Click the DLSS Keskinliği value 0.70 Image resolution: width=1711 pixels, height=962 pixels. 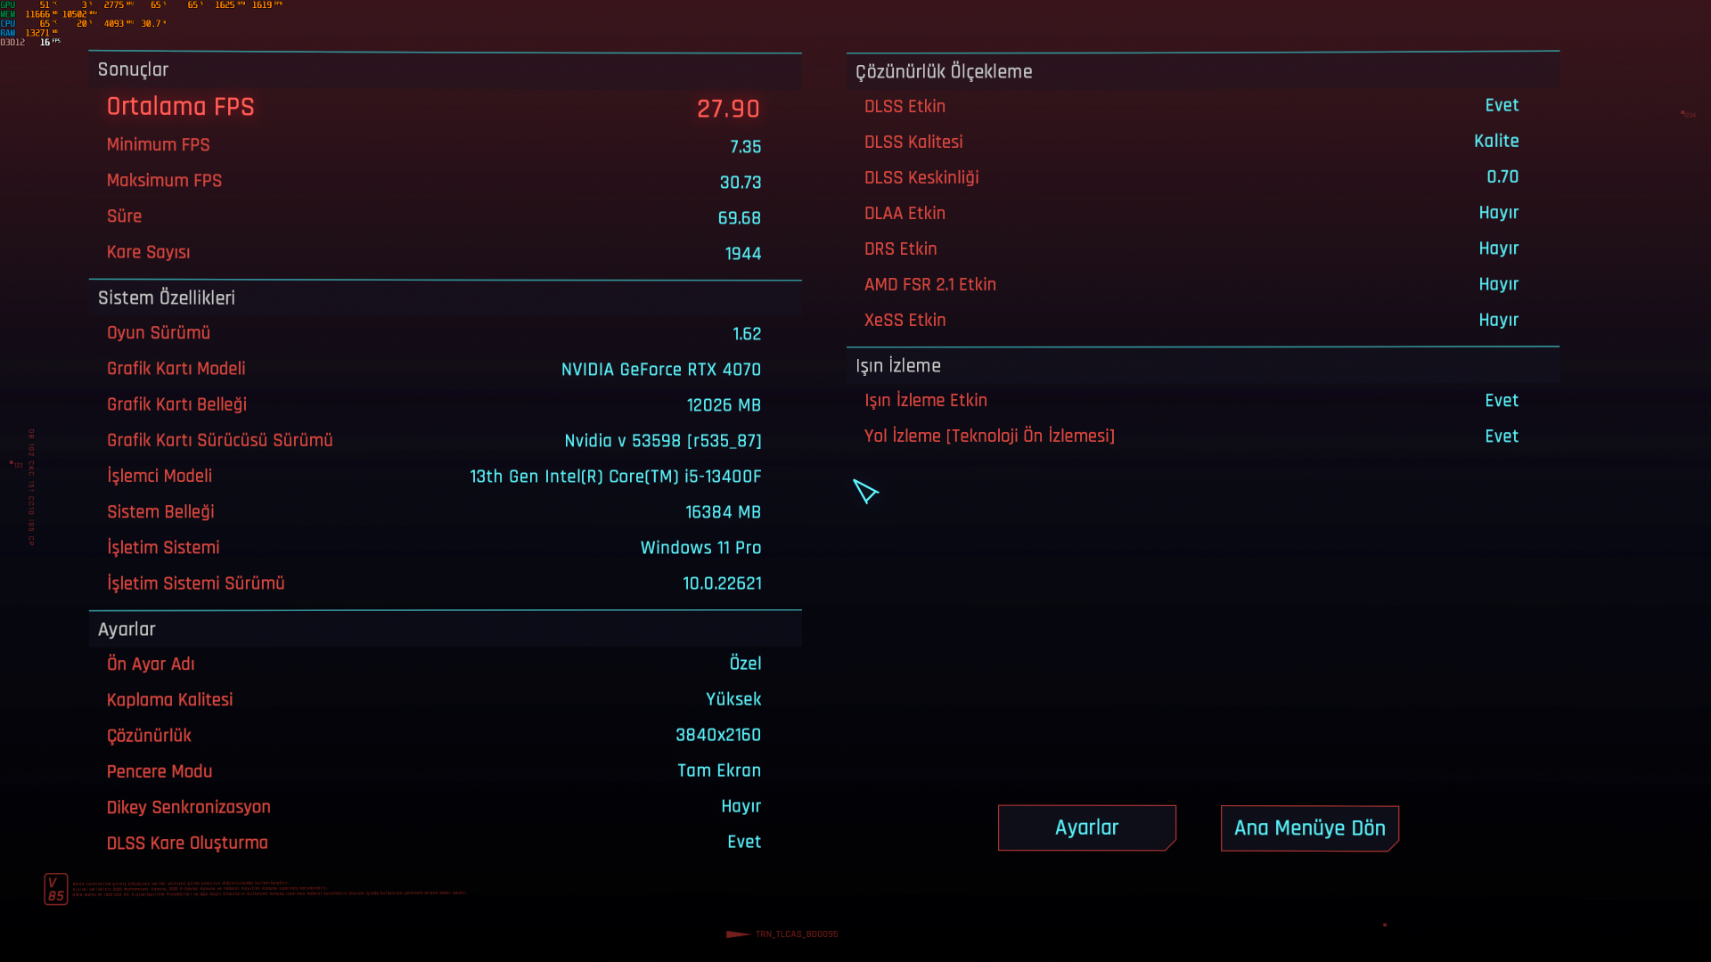coord(1502,176)
